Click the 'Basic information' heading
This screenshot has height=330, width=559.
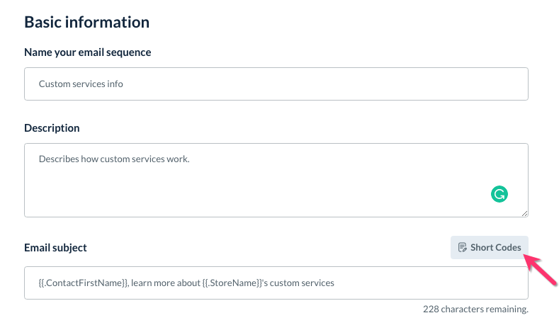coord(86,22)
